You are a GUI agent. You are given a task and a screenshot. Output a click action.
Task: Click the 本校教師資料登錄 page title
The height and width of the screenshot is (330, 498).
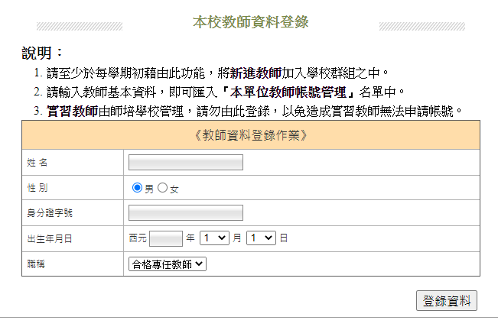click(x=251, y=22)
